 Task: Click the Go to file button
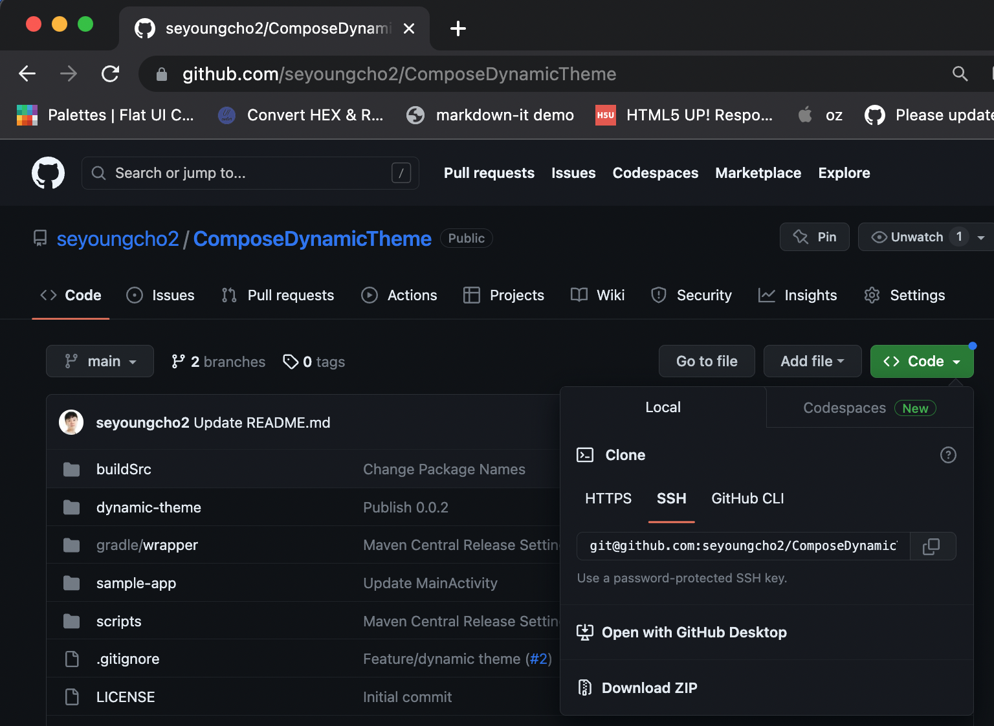click(707, 361)
